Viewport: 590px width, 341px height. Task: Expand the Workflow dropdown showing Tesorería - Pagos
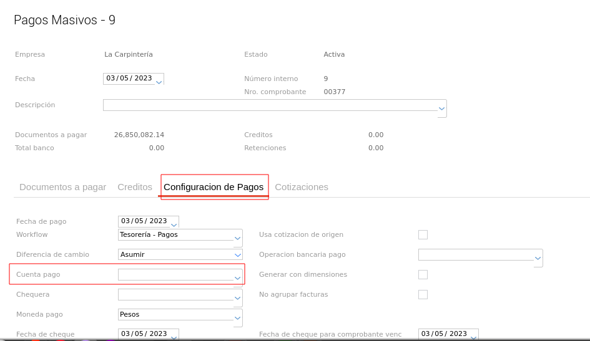237,238
